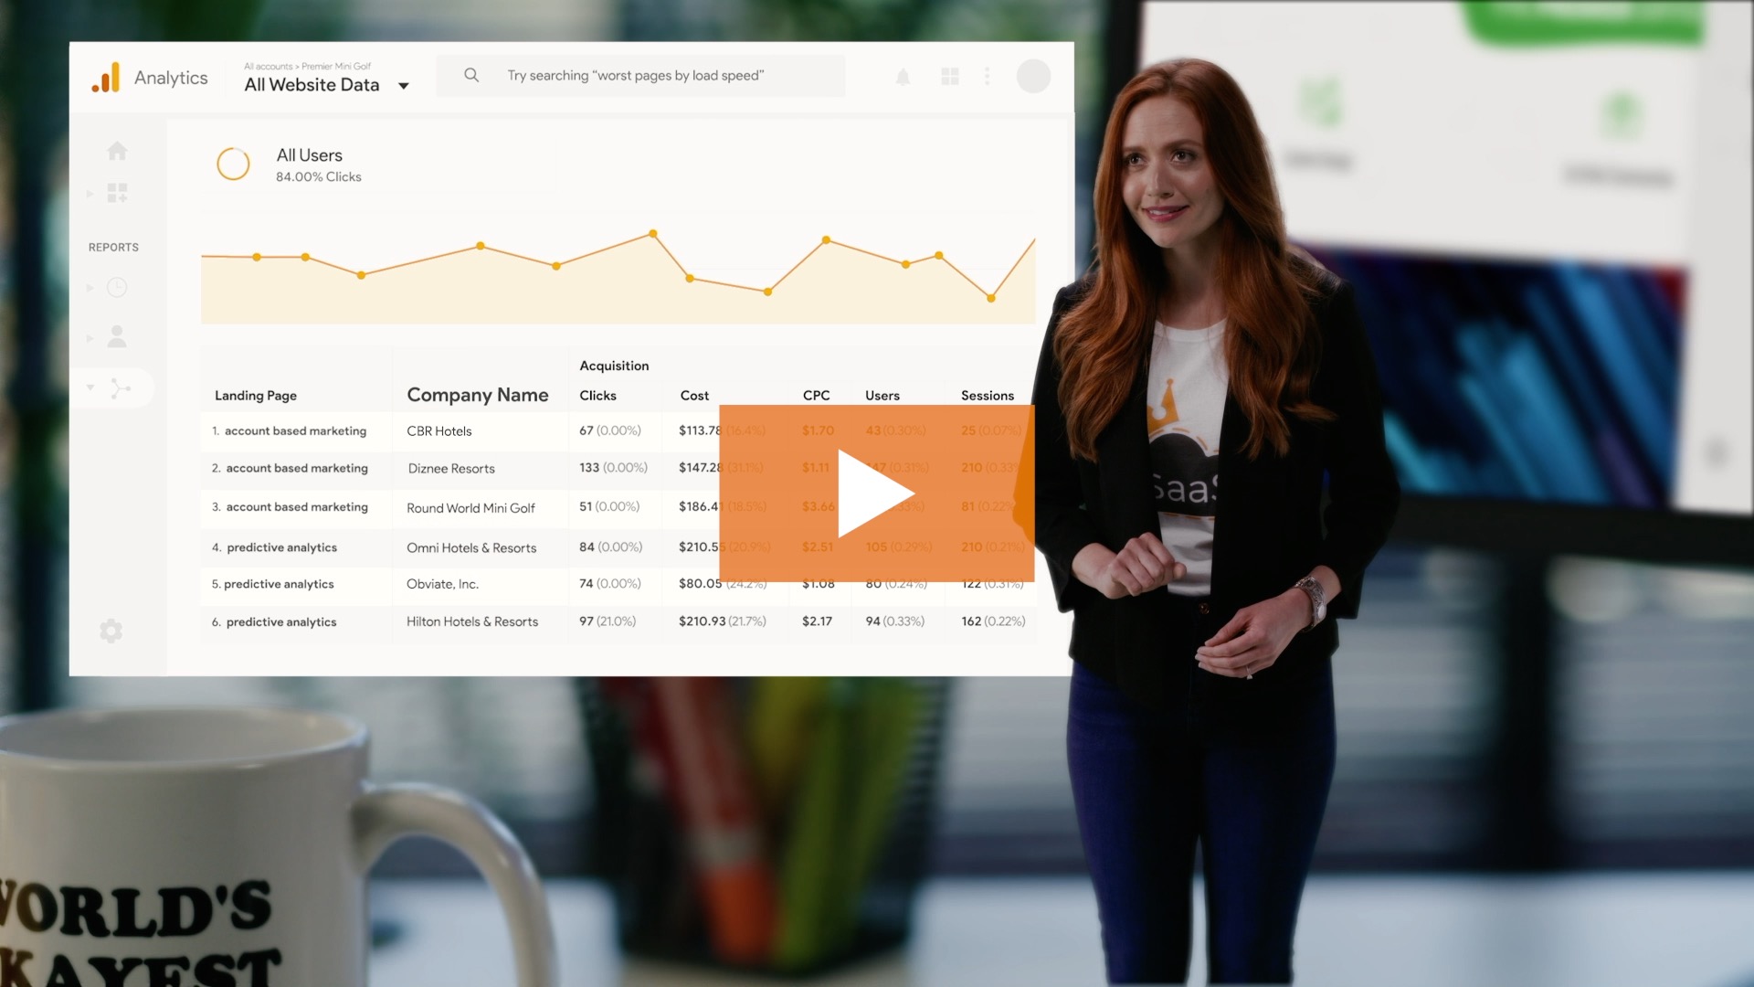Click the more options kebab icon

[x=988, y=76]
